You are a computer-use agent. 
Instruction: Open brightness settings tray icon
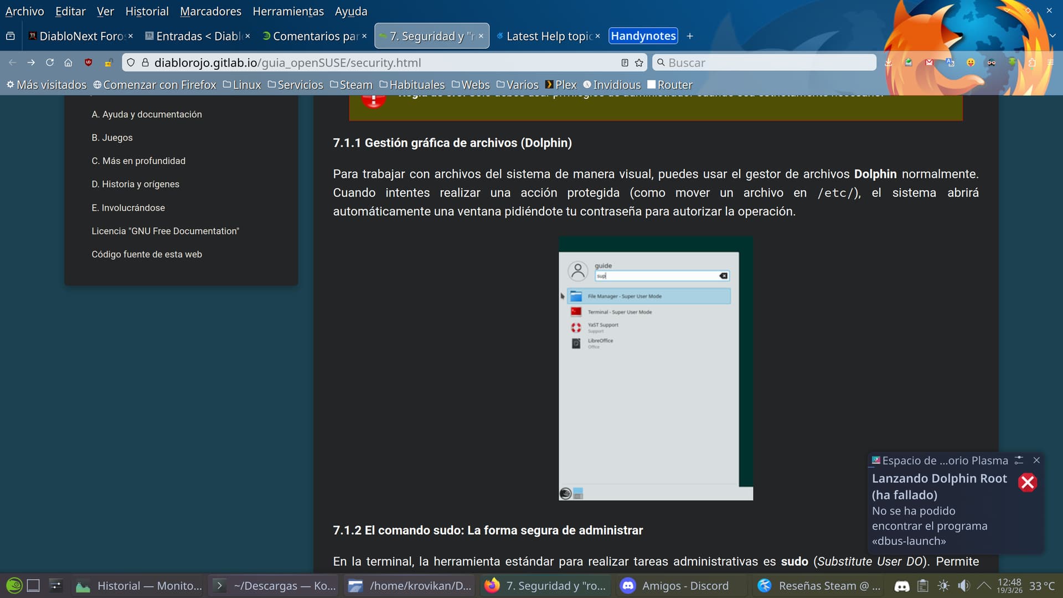point(943,585)
